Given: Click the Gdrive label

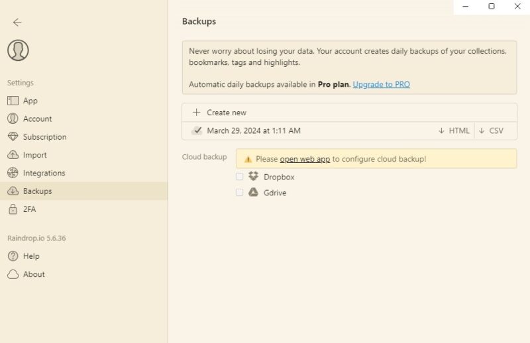Looking at the screenshot, I should [275, 193].
